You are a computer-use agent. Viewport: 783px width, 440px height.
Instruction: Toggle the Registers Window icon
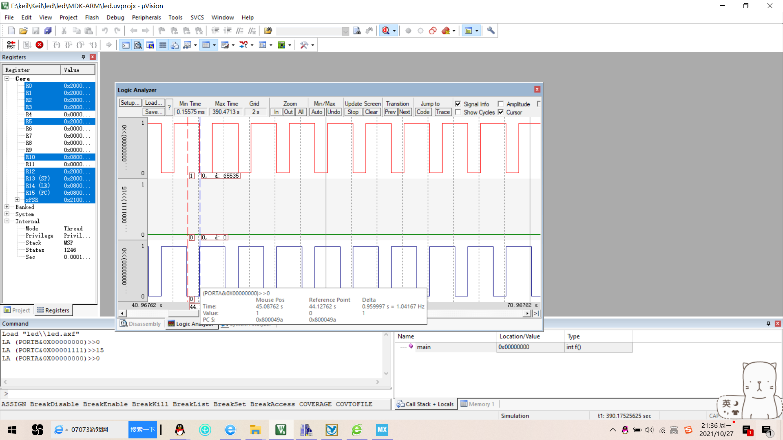pyautogui.click(x=163, y=45)
